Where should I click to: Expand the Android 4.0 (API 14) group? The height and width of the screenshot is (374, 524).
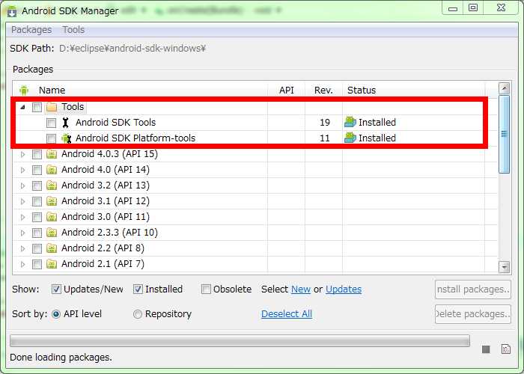point(22,170)
